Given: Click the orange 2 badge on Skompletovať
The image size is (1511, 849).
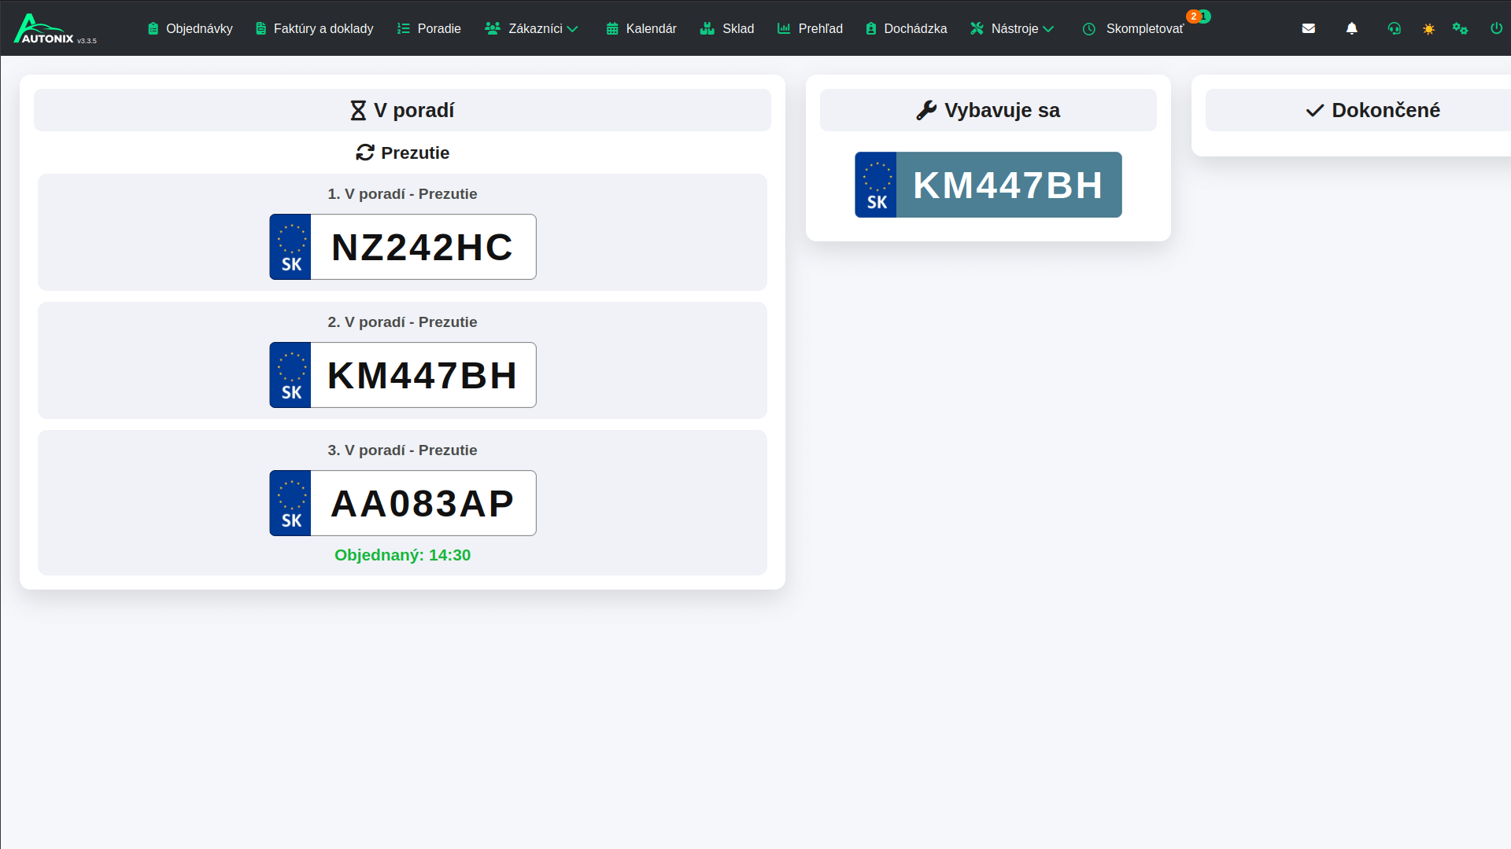Looking at the screenshot, I should [1193, 17].
